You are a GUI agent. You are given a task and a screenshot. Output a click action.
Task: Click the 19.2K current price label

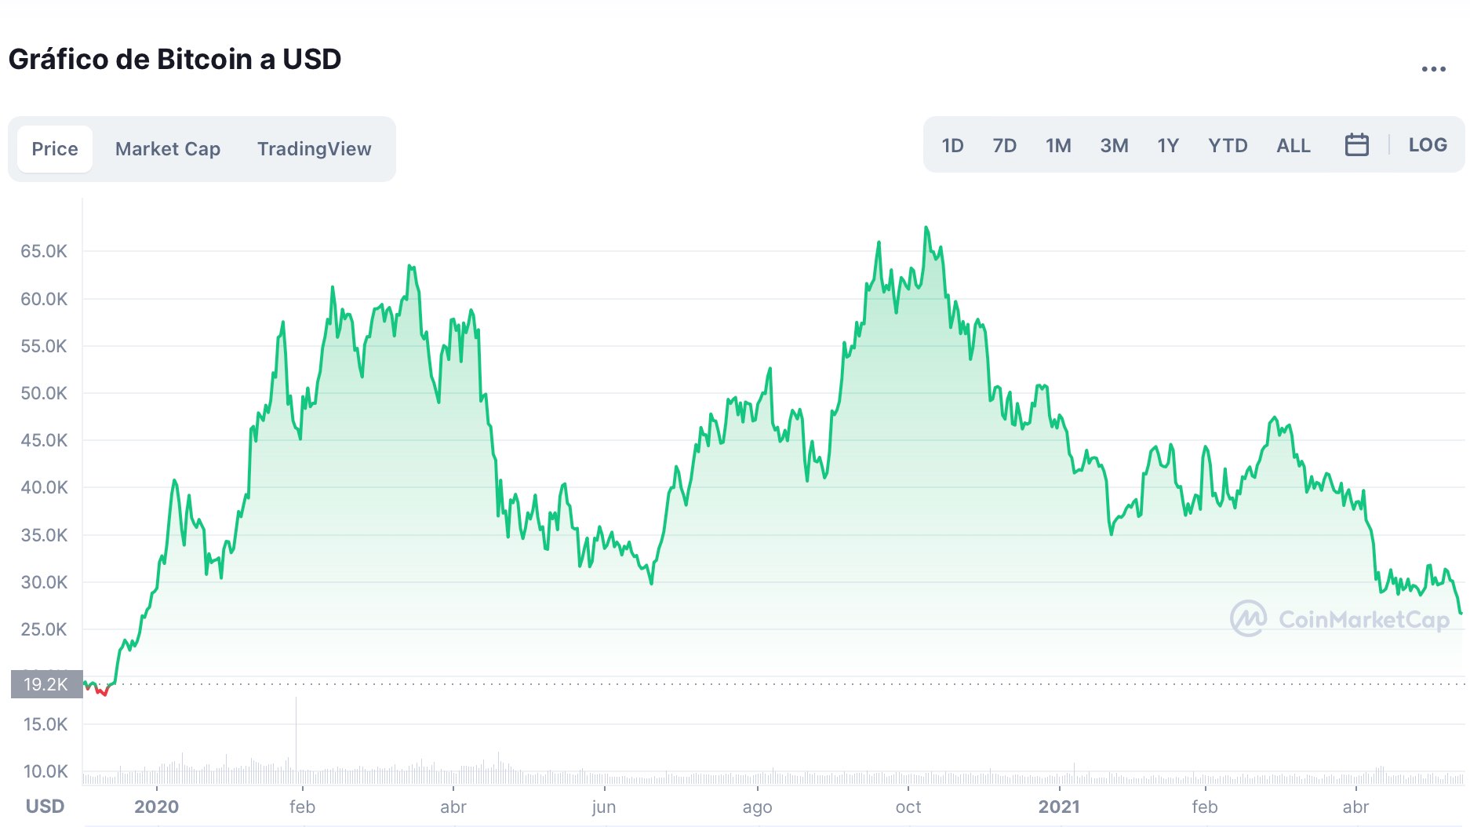click(46, 684)
